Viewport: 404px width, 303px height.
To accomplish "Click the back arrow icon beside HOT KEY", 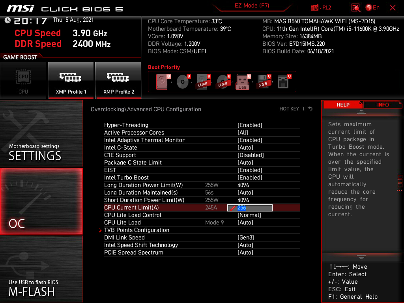I will pyautogui.click(x=310, y=109).
